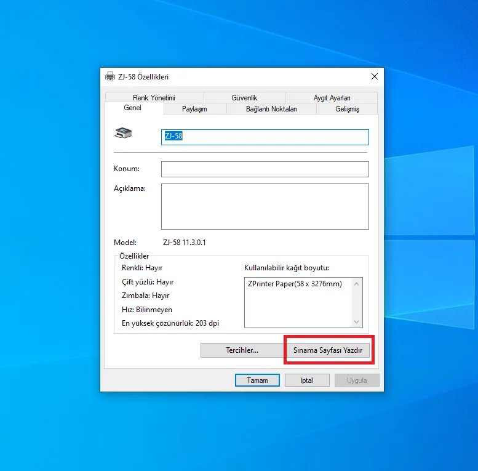The width and height of the screenshot is (478, 471).
Task: Click the Zımbala: Hayır text
Action: coord(145,296)
